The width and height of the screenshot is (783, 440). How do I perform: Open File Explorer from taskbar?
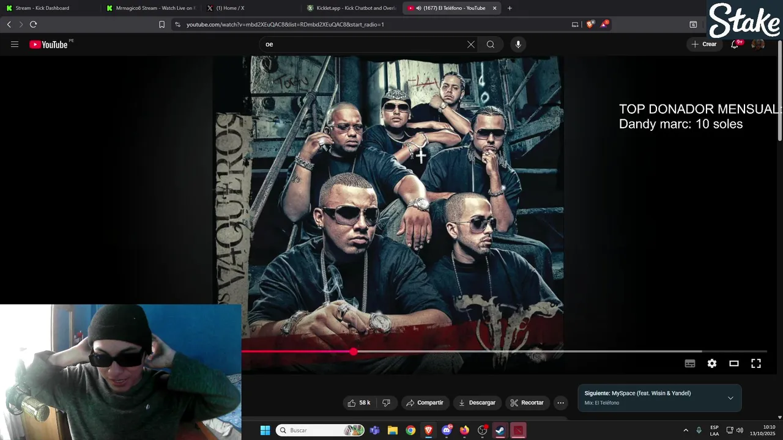(393, 430)
